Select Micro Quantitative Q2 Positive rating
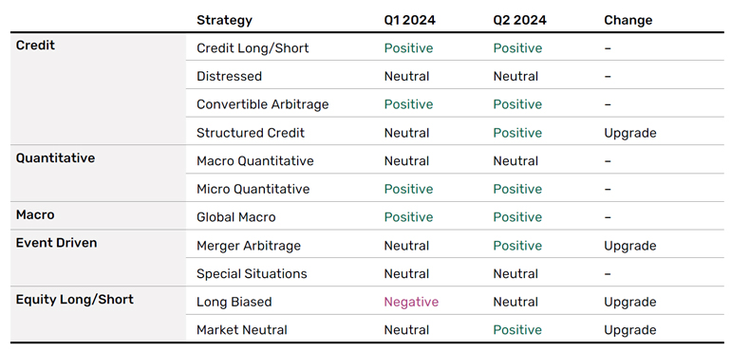 (x=518, y=189)
